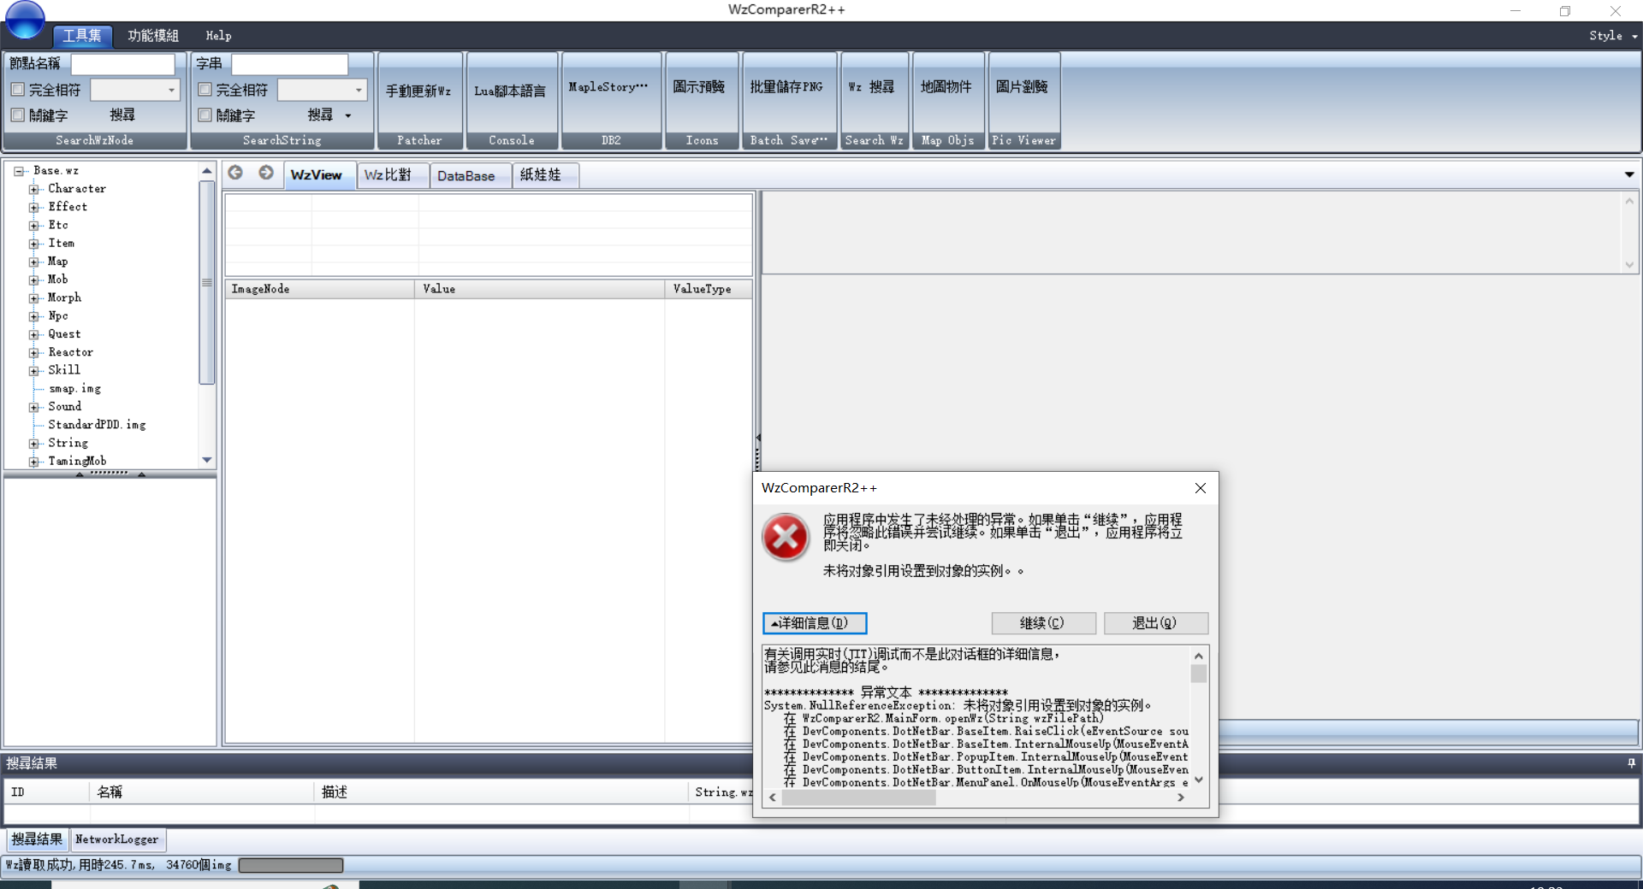
Task: Collapse the Base.wz tree node
Action: coord(18,171)
